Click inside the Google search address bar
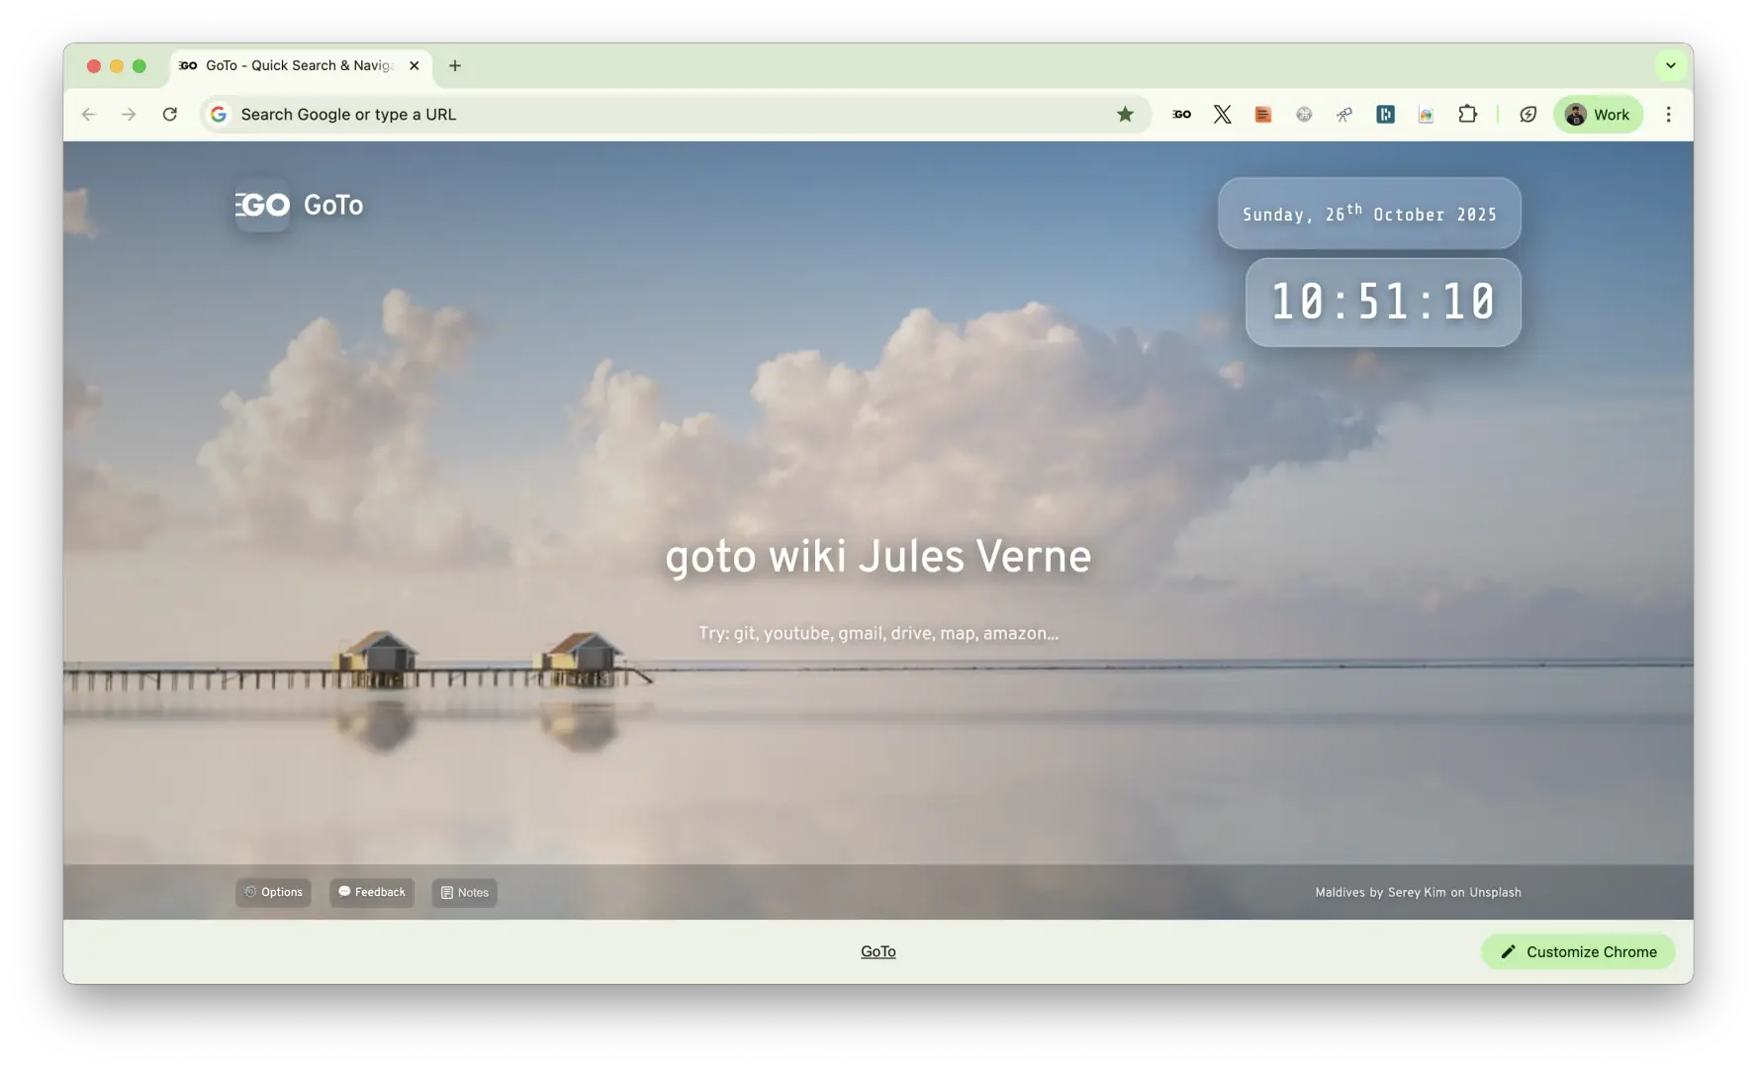The height and width of the screenshot is (1068, 1757). [x=594, y=114]
